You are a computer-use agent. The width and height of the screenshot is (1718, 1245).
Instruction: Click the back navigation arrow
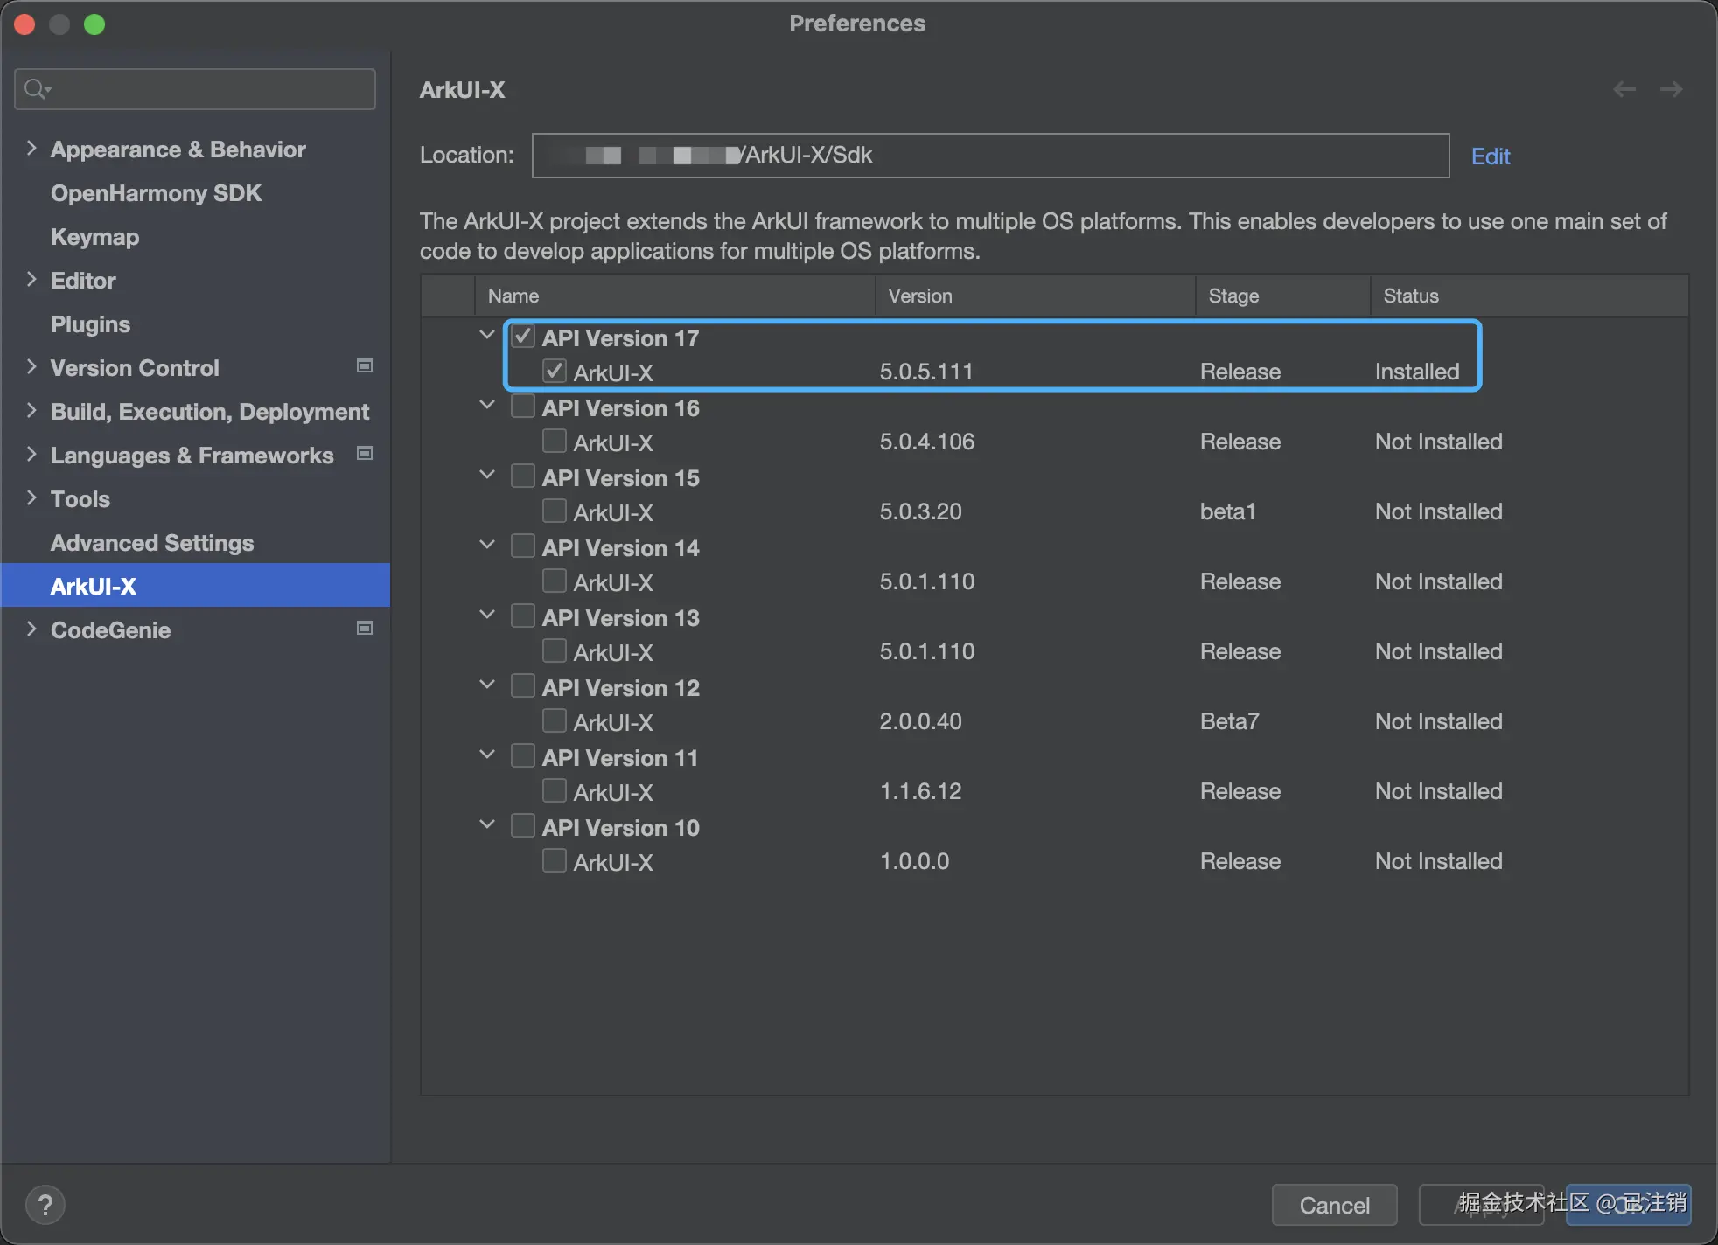click(x=1624, y=88)
